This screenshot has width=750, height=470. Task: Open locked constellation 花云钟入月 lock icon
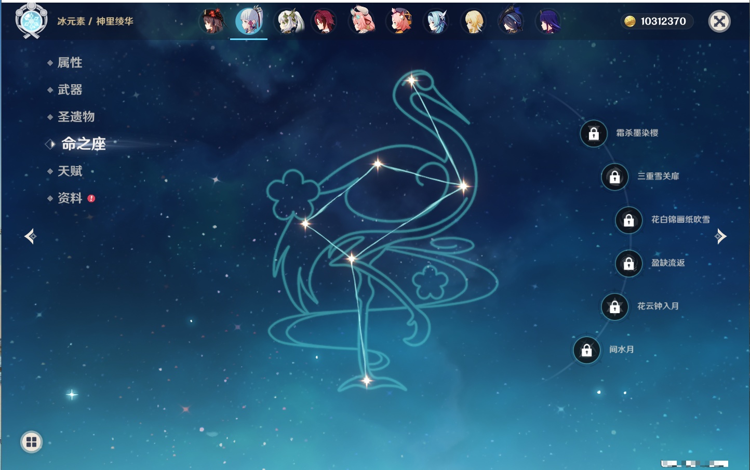[615, 306]
